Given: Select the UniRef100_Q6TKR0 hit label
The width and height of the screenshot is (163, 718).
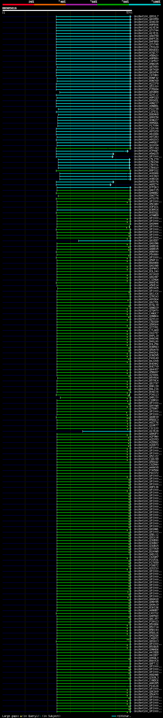Looking at the screenshot, I should coord(146,67).
